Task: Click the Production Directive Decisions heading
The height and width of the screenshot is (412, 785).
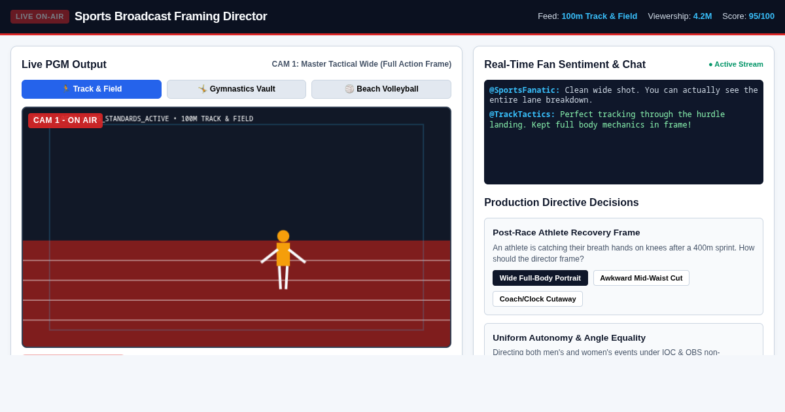Action: click(561, 203)
